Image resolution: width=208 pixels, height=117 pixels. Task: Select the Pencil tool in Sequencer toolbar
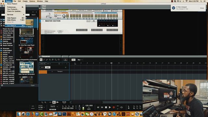pyautogui.click(x=44, y=60)
